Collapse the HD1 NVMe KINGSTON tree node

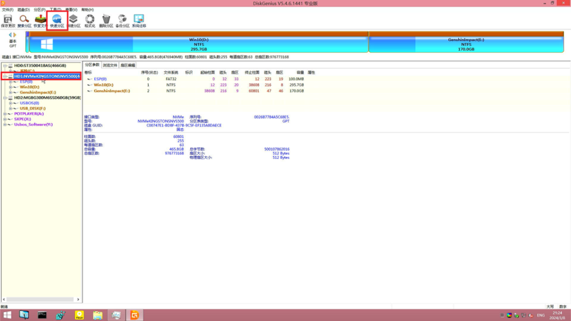point(5,76)
